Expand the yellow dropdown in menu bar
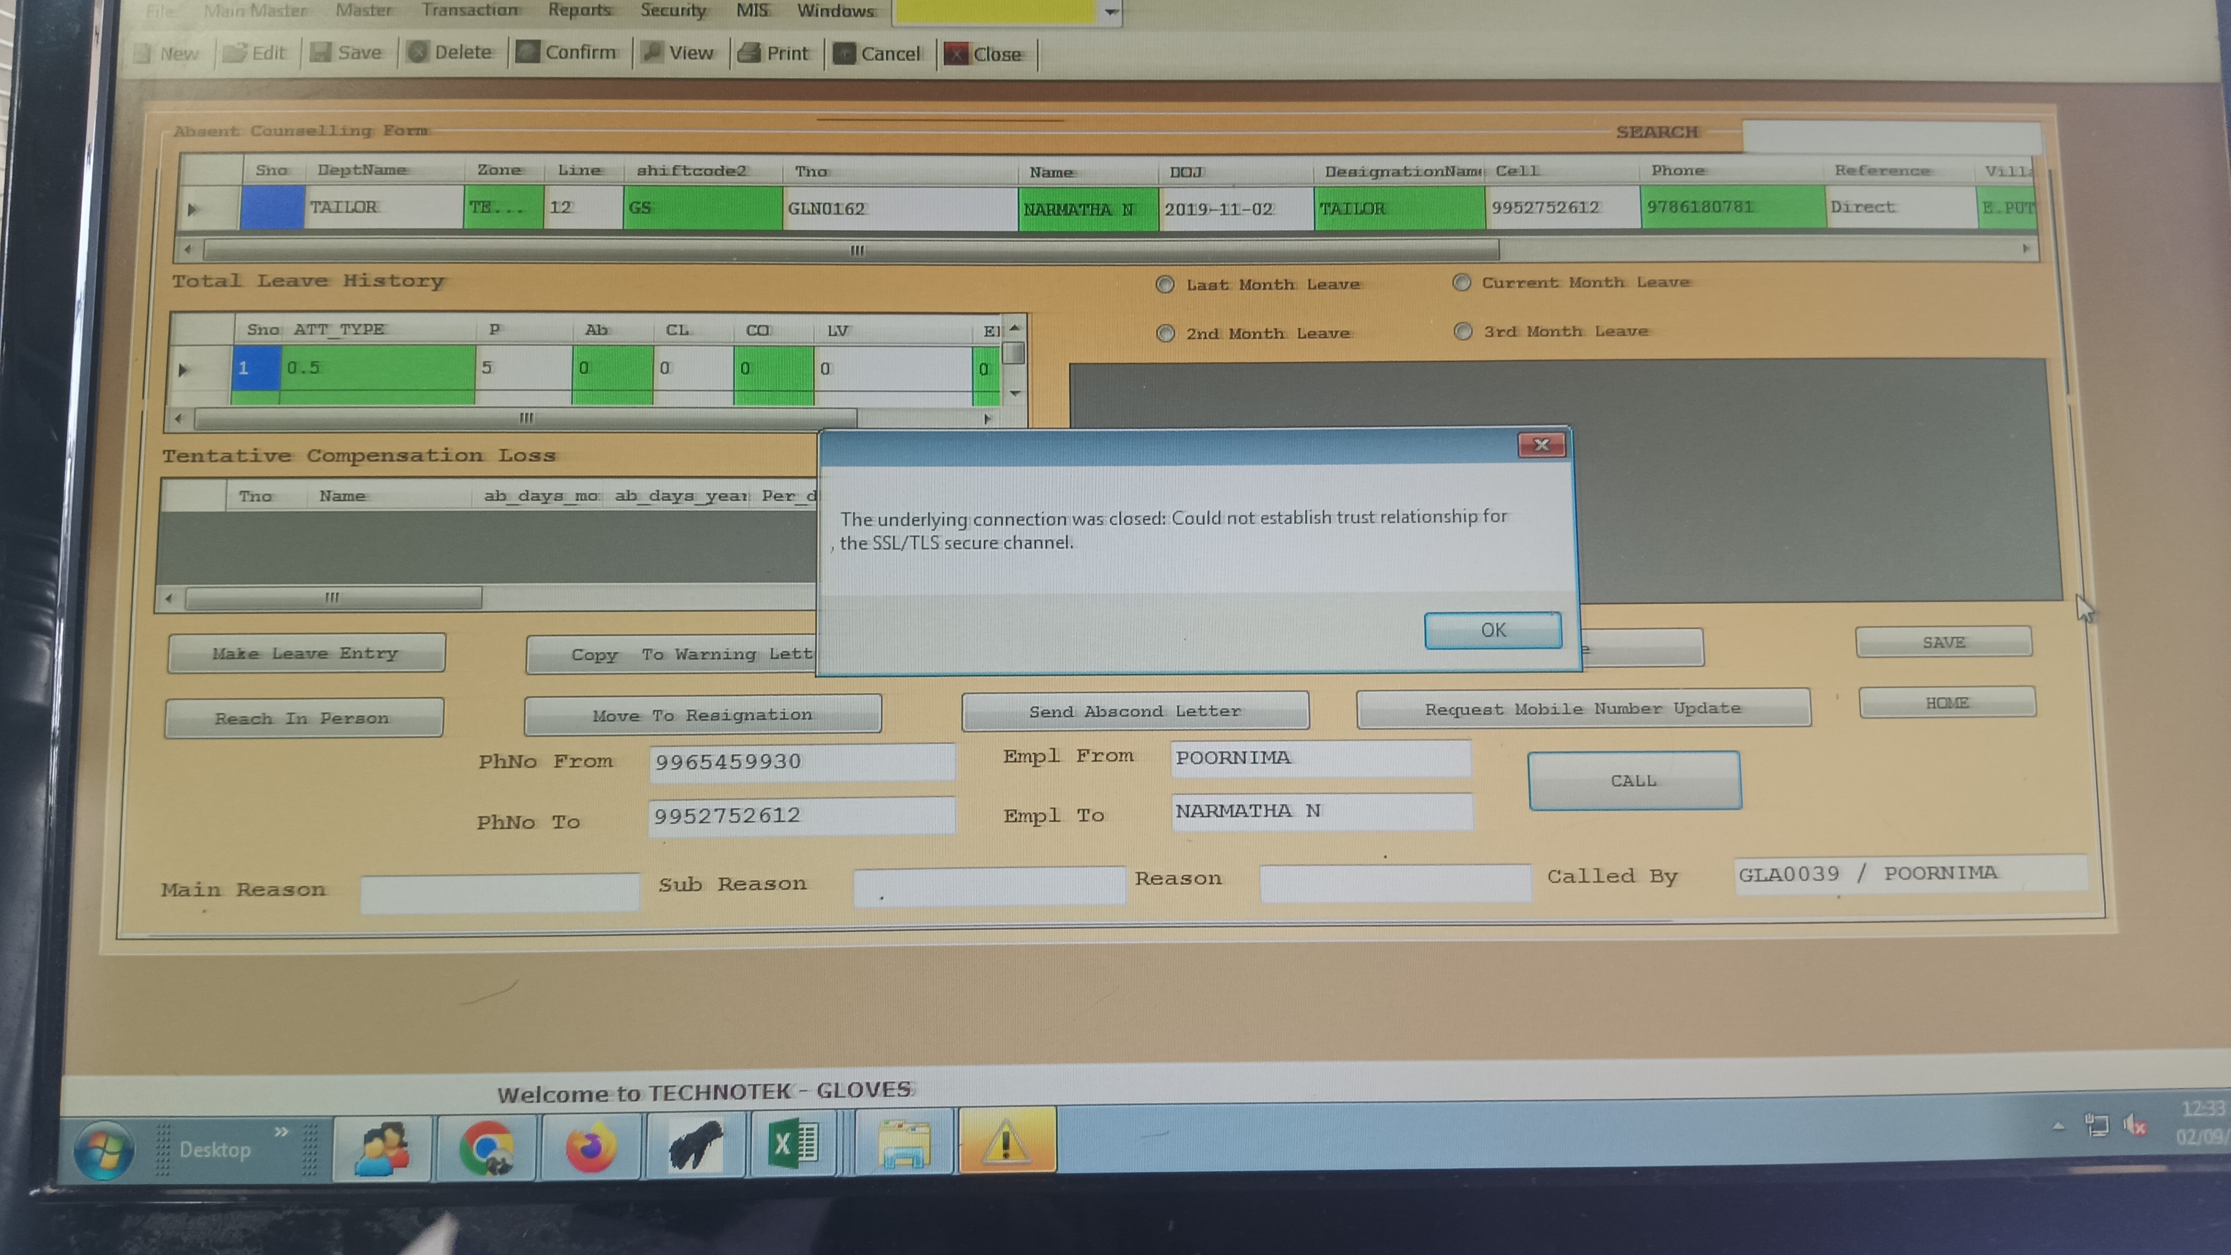2231x1255 pixels. pyautogui.click(x=1111, y=12)
